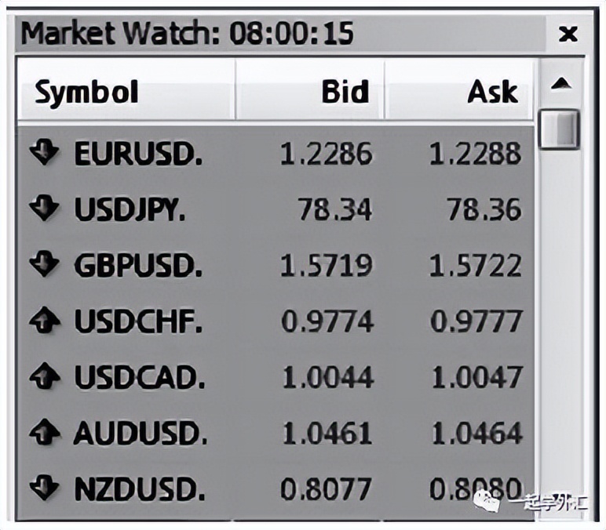Click the up arrow icon beside USDCHF
Screen dimensions: 606x530
click(x=44, y=321)
